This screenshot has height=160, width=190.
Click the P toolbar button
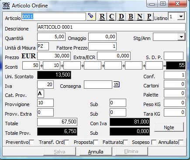(x=149, y=17)
